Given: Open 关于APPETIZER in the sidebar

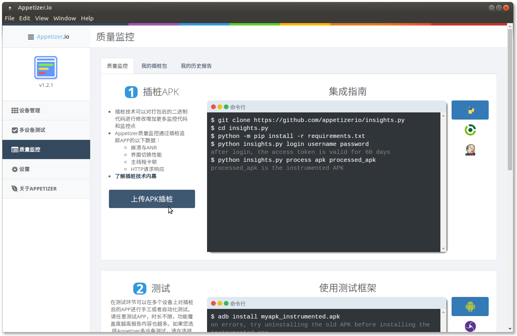Looking at the screenshot, I should click(46, 189).
